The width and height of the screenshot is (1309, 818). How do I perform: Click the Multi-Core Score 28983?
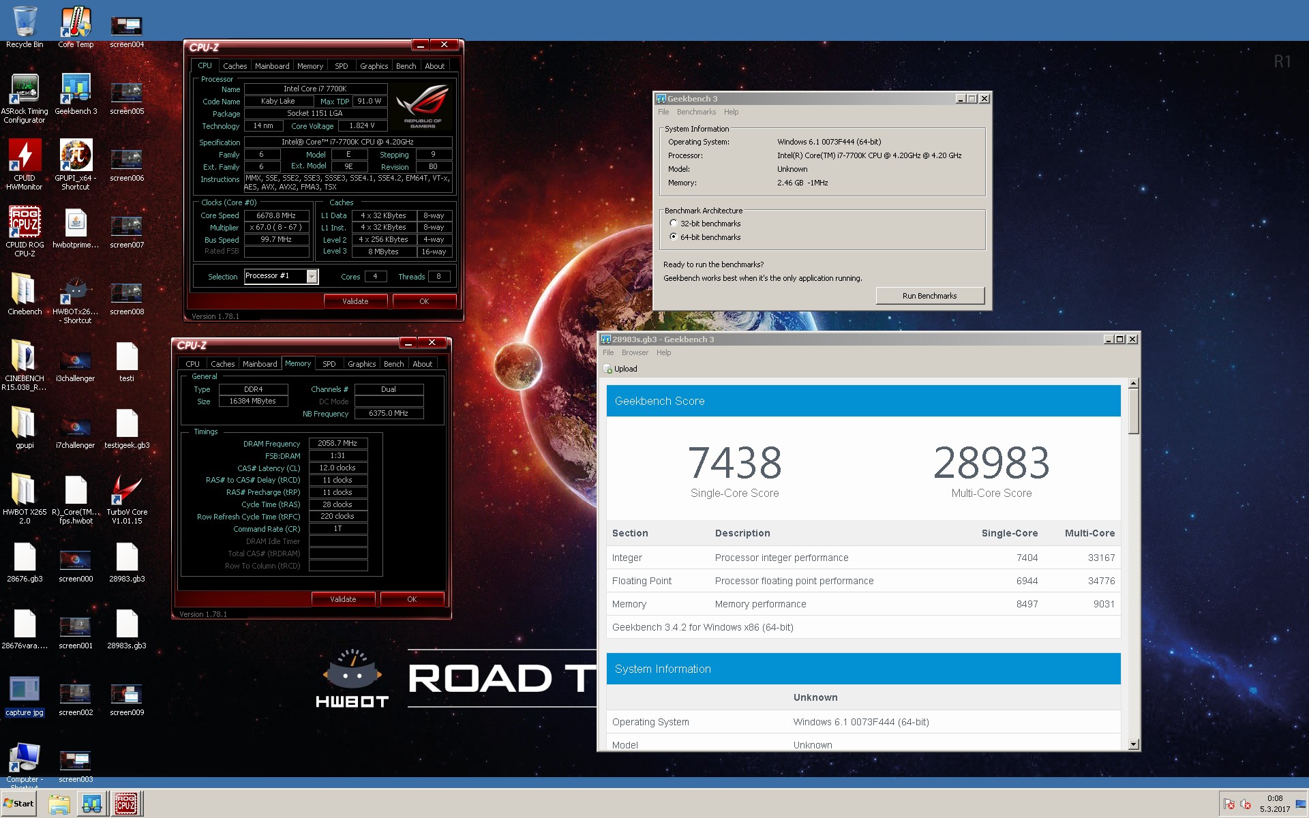coord(991,463)
